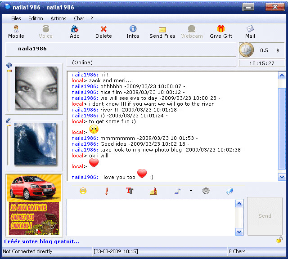
Task: Click the [23-03-2009 10:15] status entry
Action: 116,251
